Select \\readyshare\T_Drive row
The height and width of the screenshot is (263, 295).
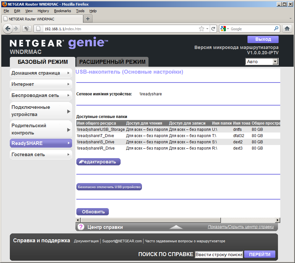click(x=178, y=136)
